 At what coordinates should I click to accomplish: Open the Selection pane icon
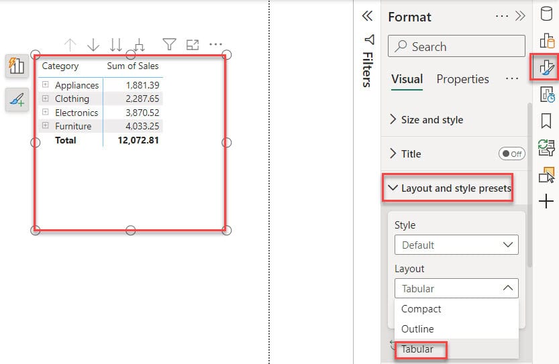pos(546,174)
